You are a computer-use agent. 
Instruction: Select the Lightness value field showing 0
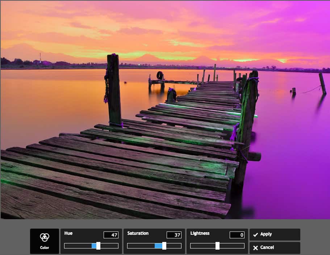point(237,235)
